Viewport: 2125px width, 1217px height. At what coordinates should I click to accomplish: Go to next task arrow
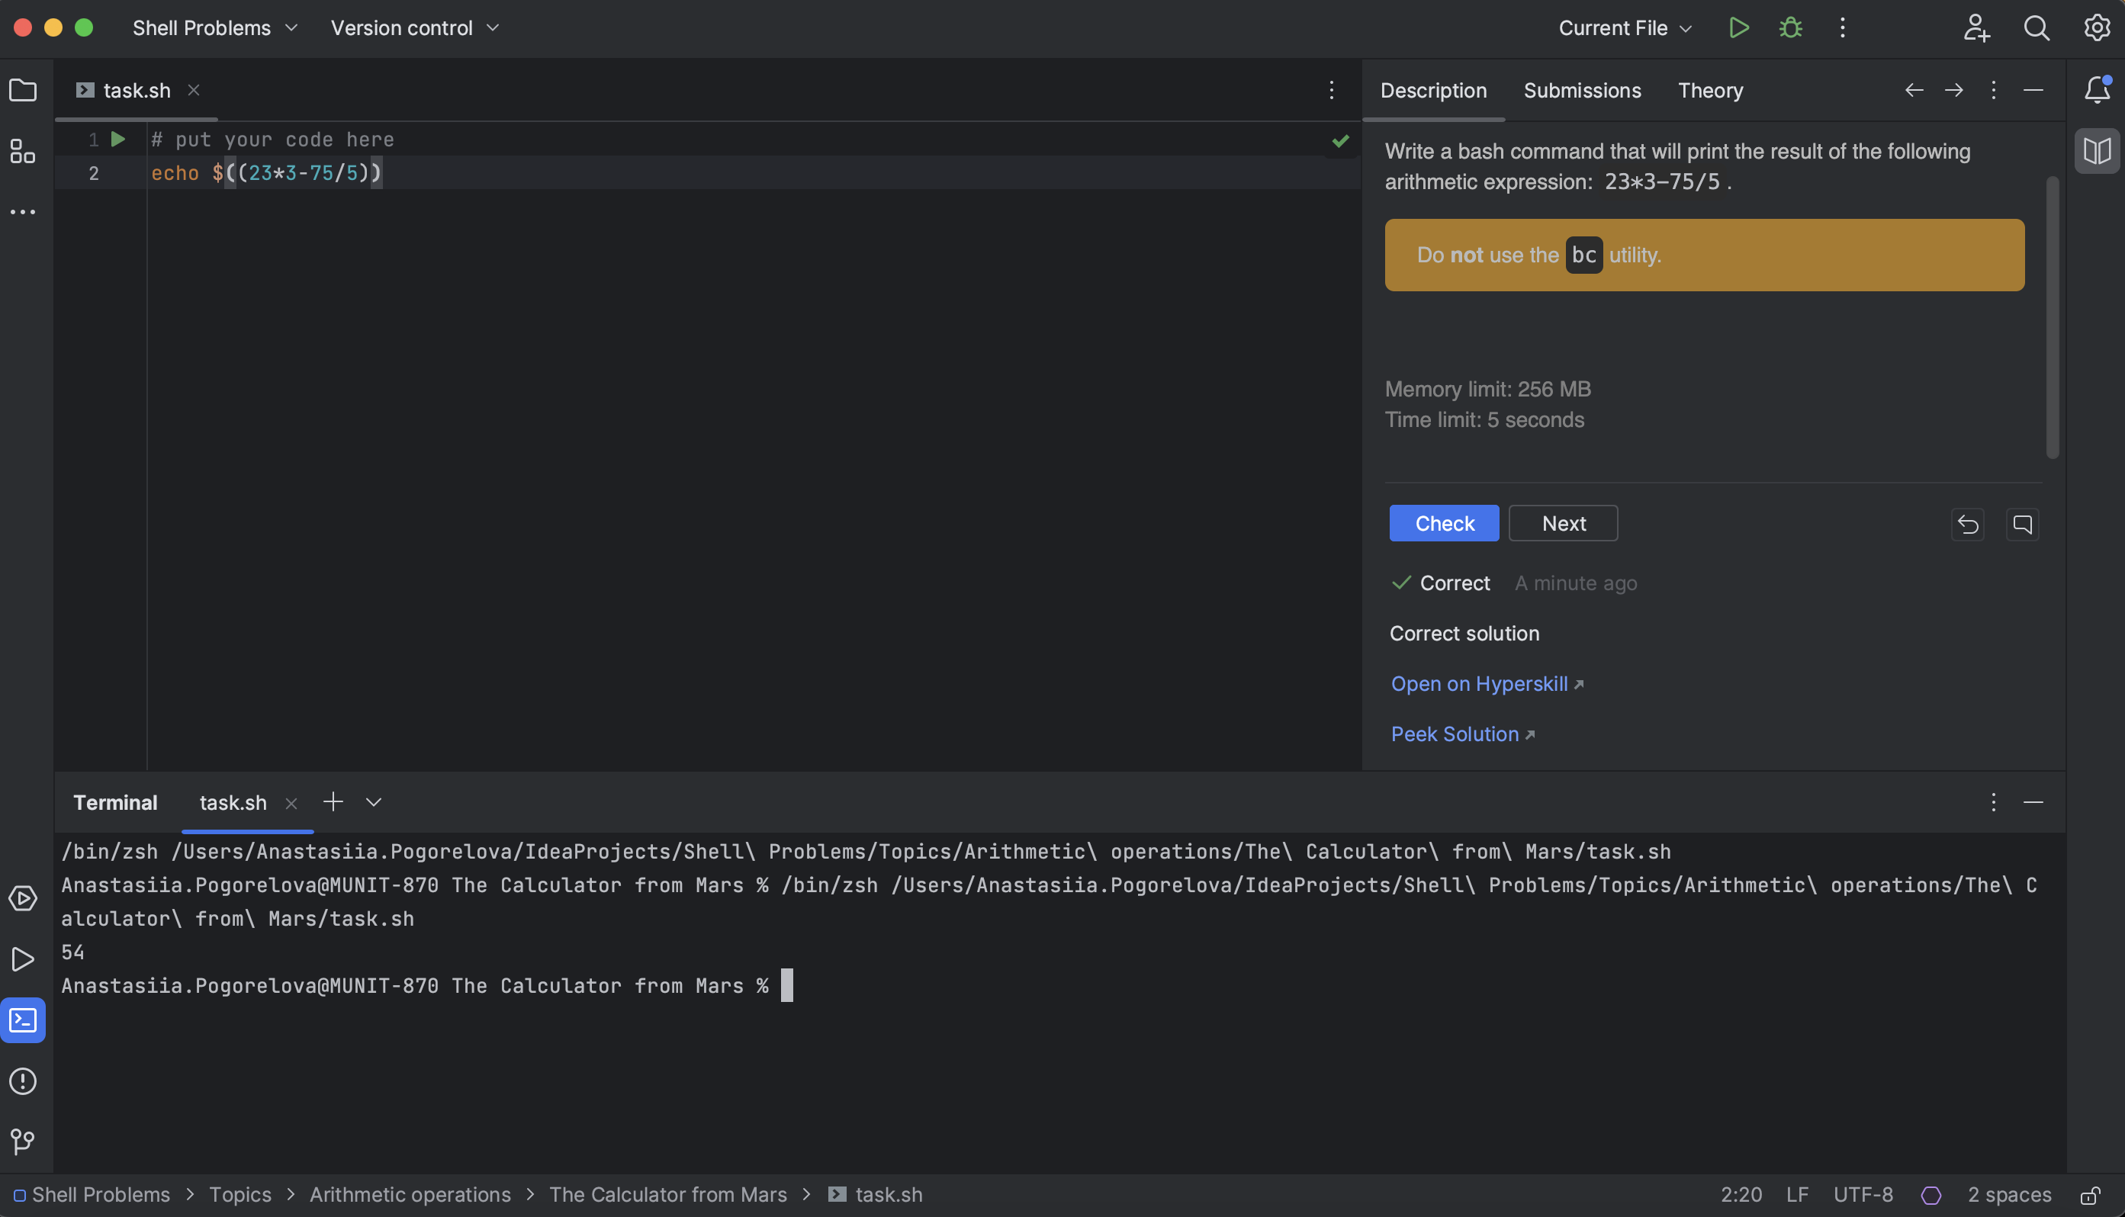[1953, 89]
